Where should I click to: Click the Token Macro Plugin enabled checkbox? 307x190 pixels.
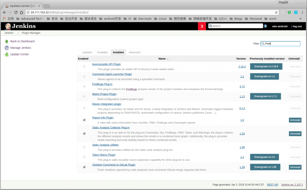tap(84, 157)
